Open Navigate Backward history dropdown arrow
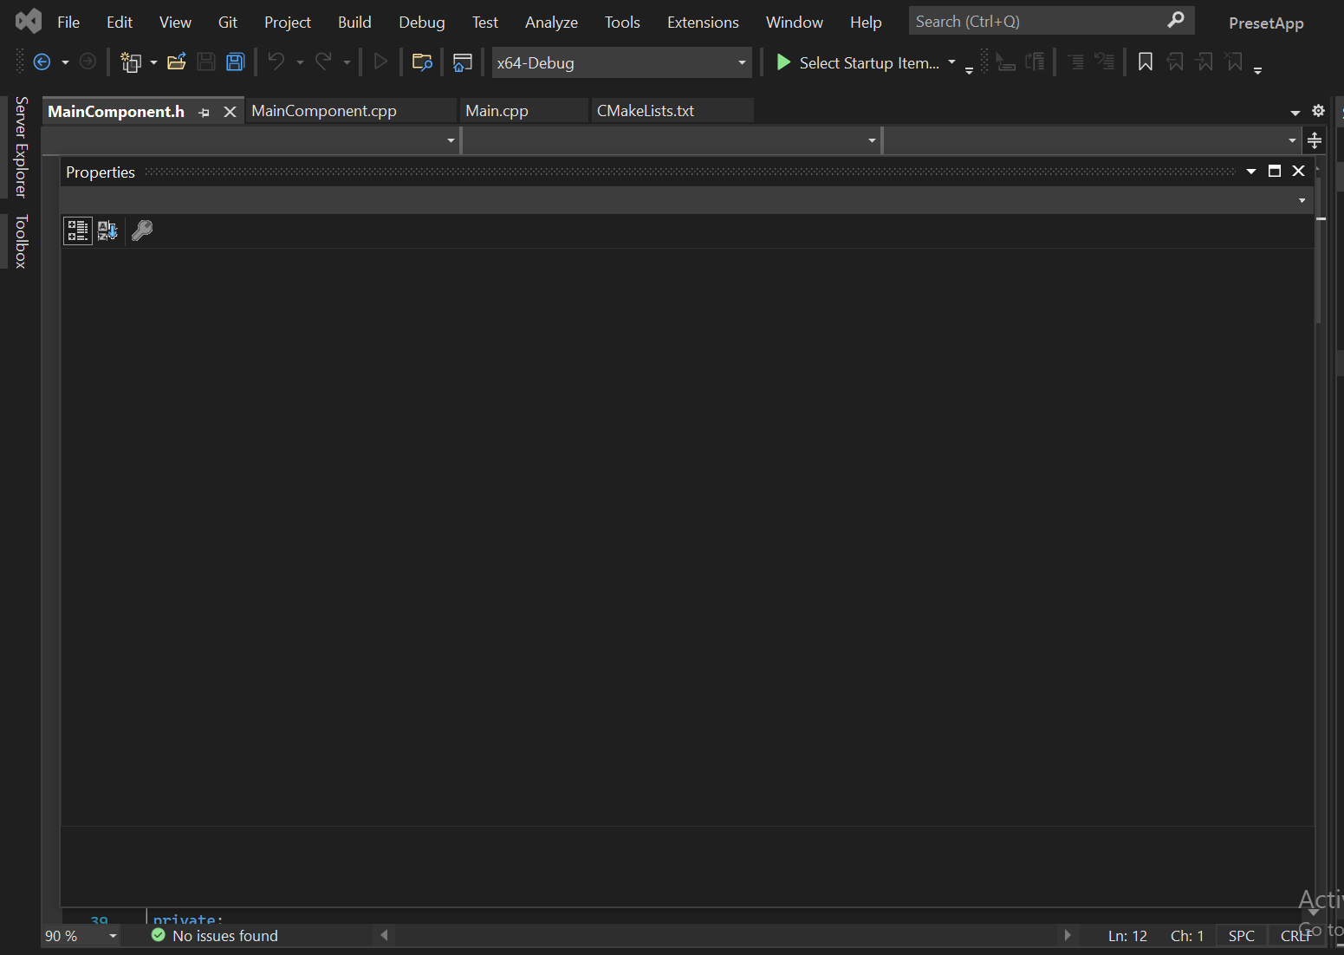The height and width of the screenshot is (955, 1344). click(65, 62)
